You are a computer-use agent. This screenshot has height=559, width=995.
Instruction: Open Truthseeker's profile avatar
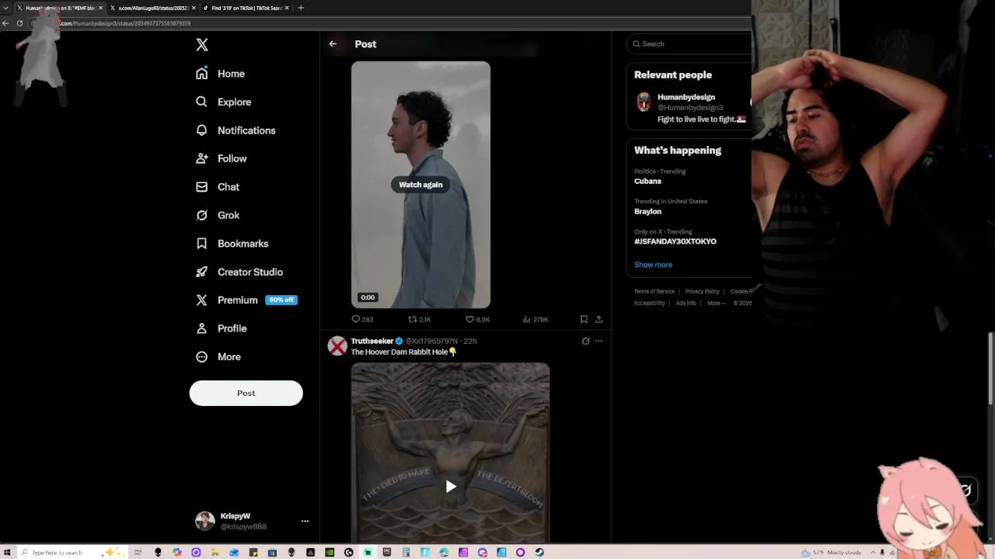(x=337, y=346)
